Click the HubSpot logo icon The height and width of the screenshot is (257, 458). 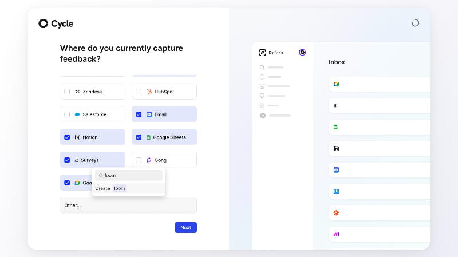coord(149,92)
